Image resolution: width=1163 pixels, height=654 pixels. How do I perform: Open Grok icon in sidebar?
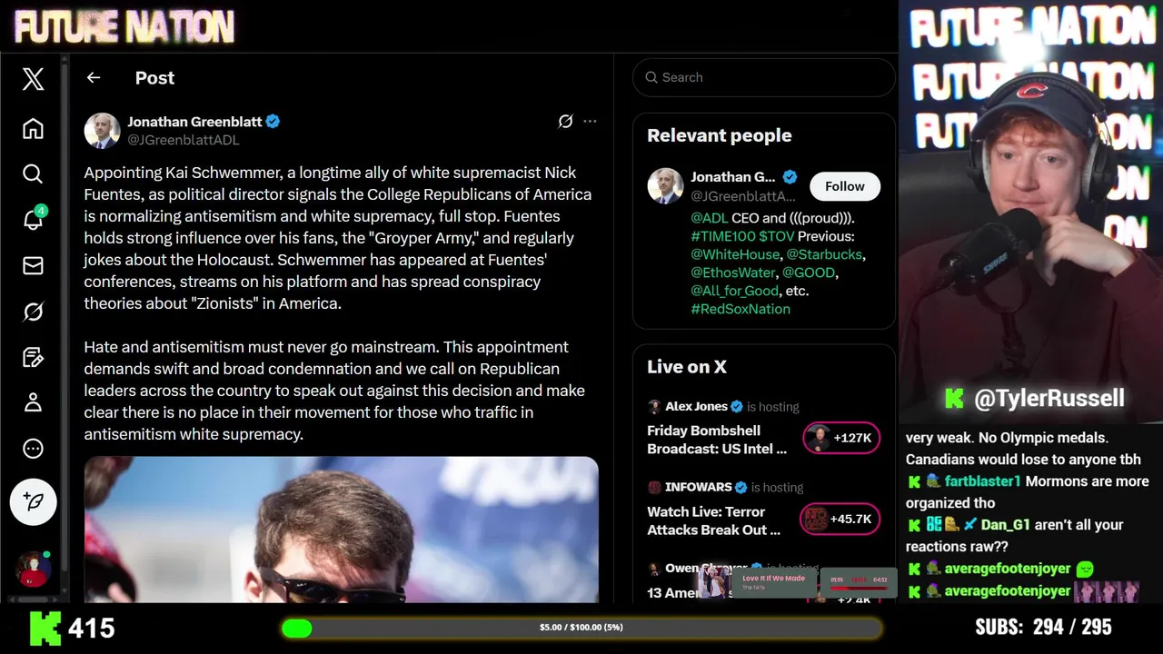point(33,312)
